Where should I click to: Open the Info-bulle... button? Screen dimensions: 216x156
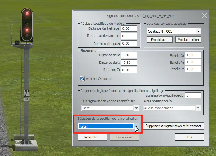point(92,137)
